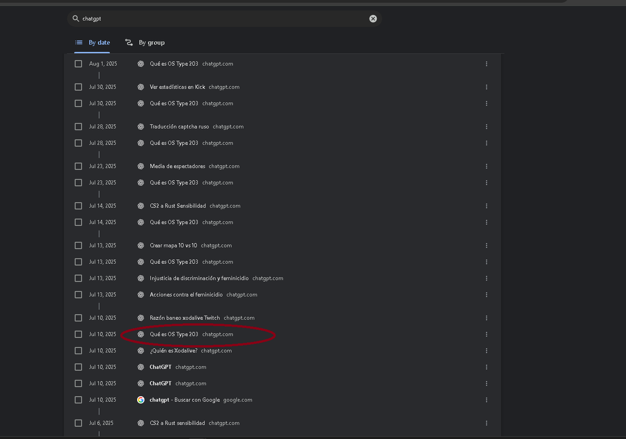
Task: Open three-dot menu for Media de espectadores
Action: tap(487, 166)
